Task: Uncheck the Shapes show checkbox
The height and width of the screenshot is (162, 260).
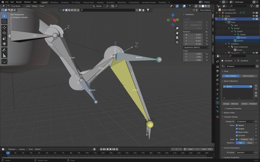Action: coord(237,129)
